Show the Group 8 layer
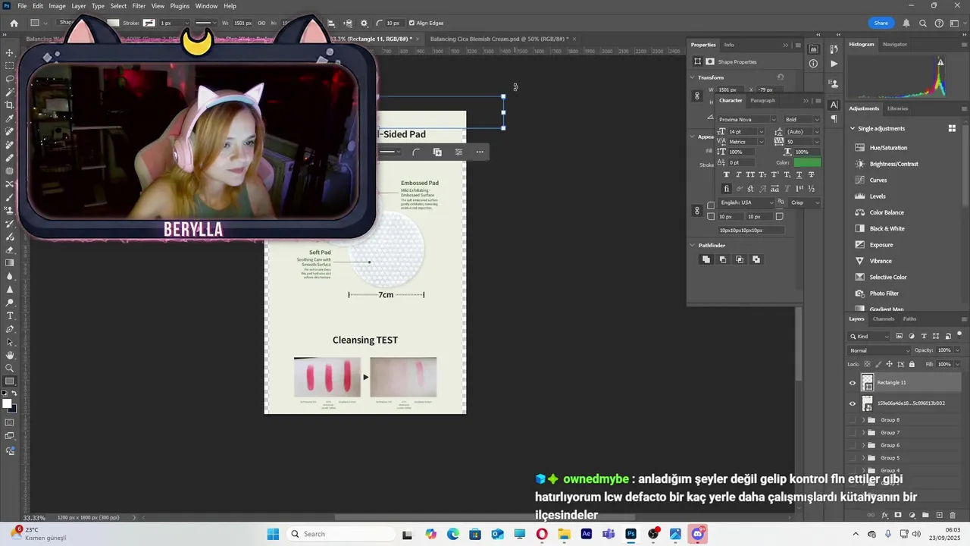970x546 pixels. coord(852,420)
